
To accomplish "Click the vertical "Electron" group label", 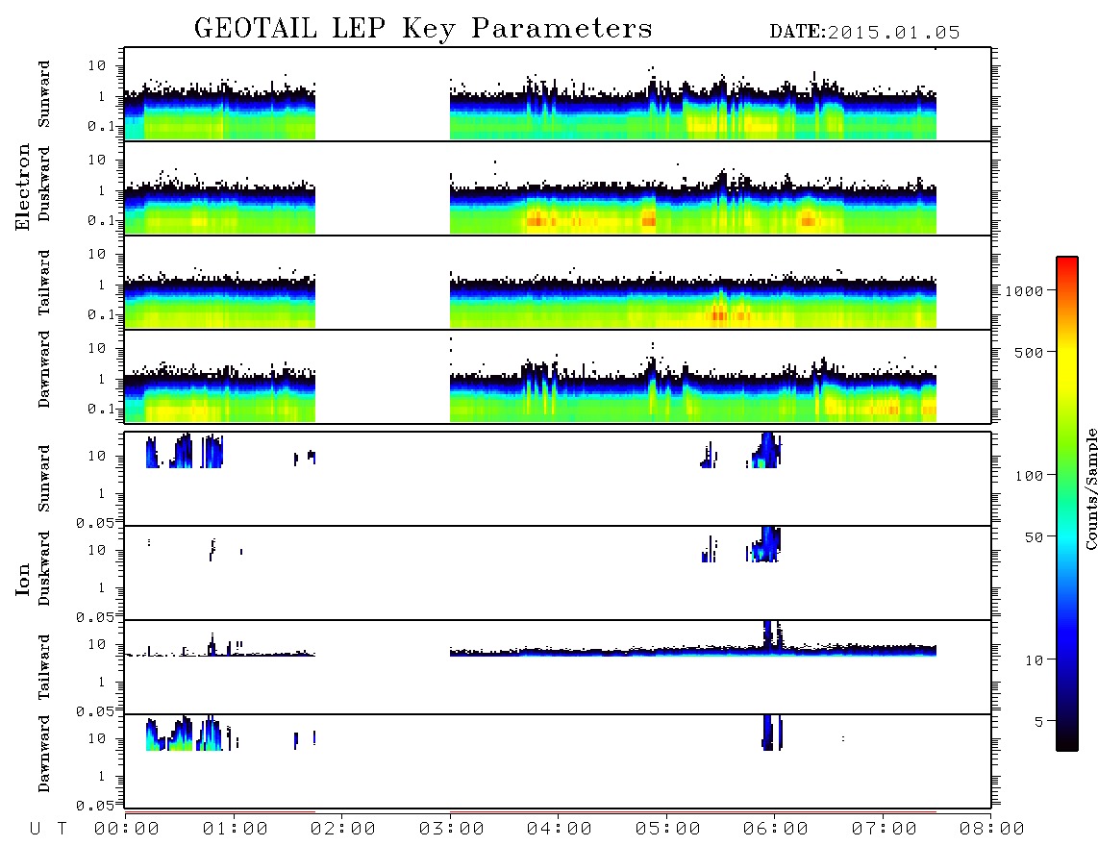I will [x=22, y=187].
